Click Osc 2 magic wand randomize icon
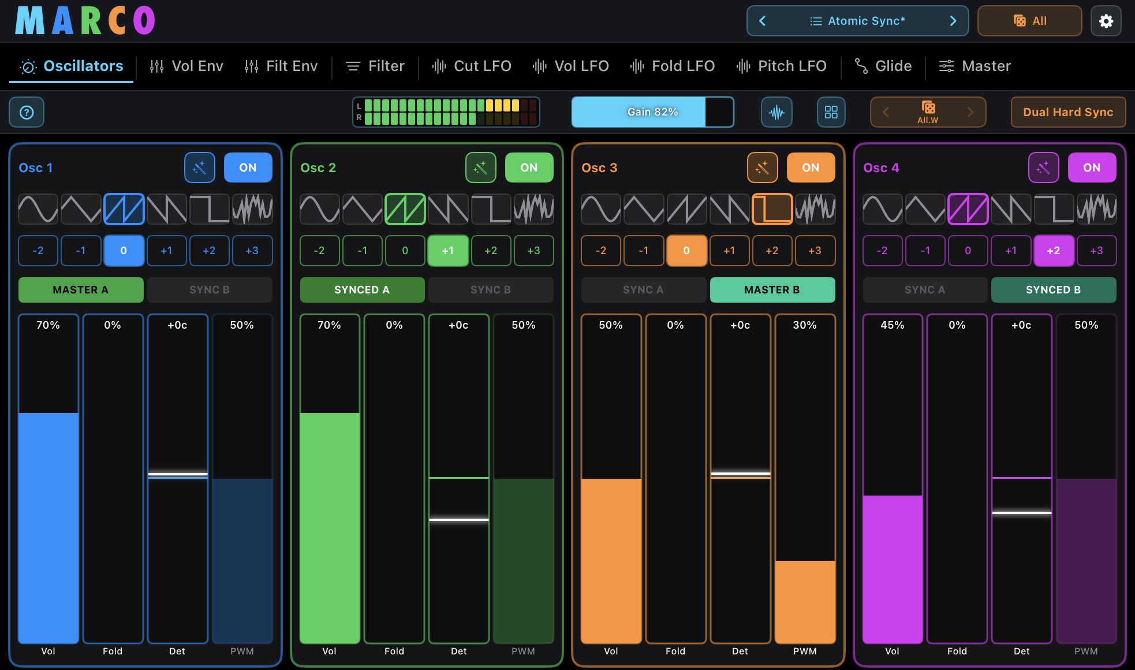This screenshot has width=1135, height=670. coord(481,167)
